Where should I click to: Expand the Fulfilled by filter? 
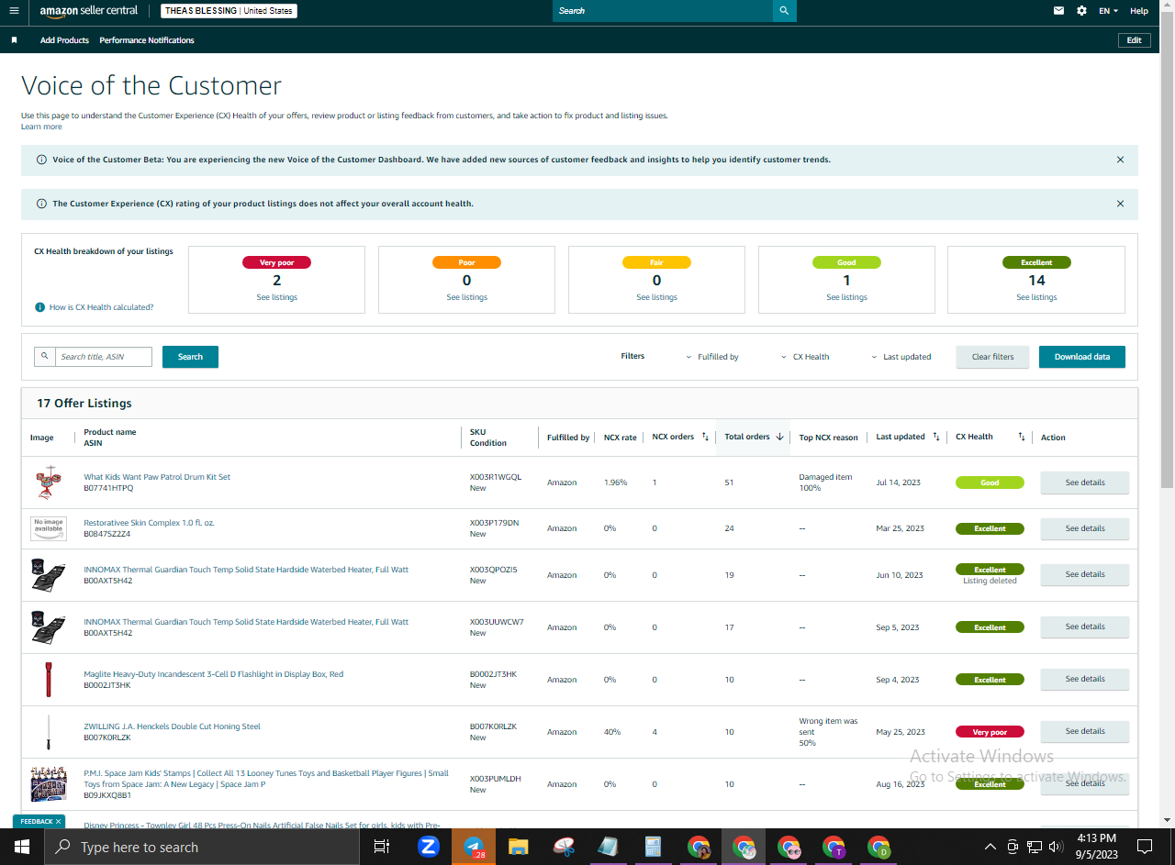712,357
